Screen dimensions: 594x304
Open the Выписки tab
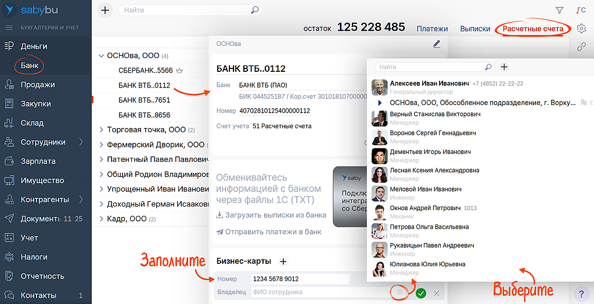(475, 28)
